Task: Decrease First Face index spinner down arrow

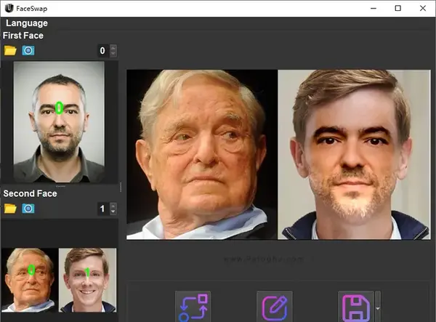Action: click(113, 53)
